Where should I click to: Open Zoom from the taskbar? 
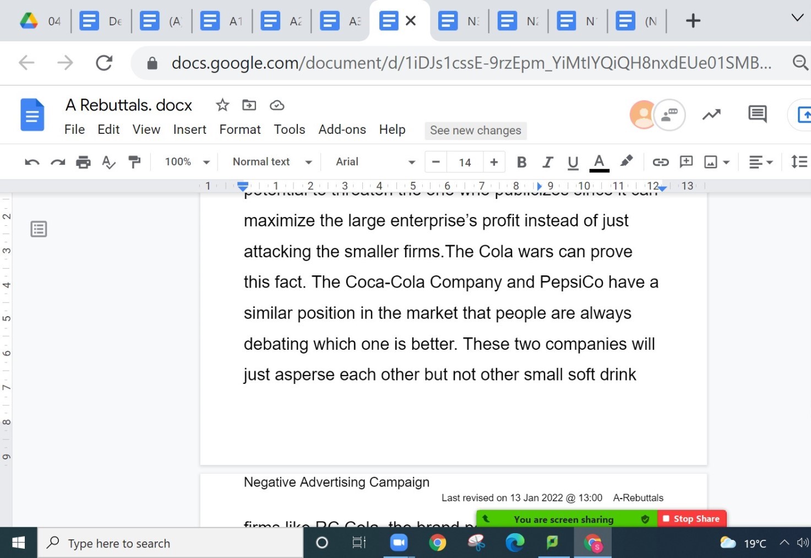click(399, 543)
